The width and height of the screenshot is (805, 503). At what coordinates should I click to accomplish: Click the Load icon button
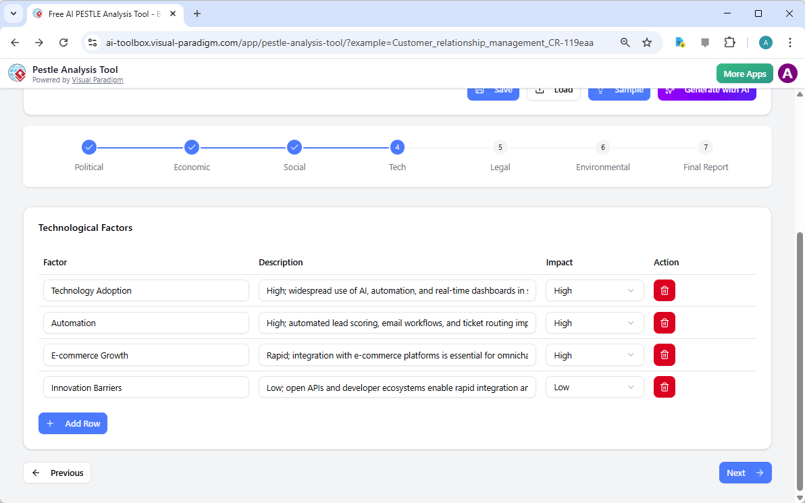pyautogui.click(x=540, y=89)
